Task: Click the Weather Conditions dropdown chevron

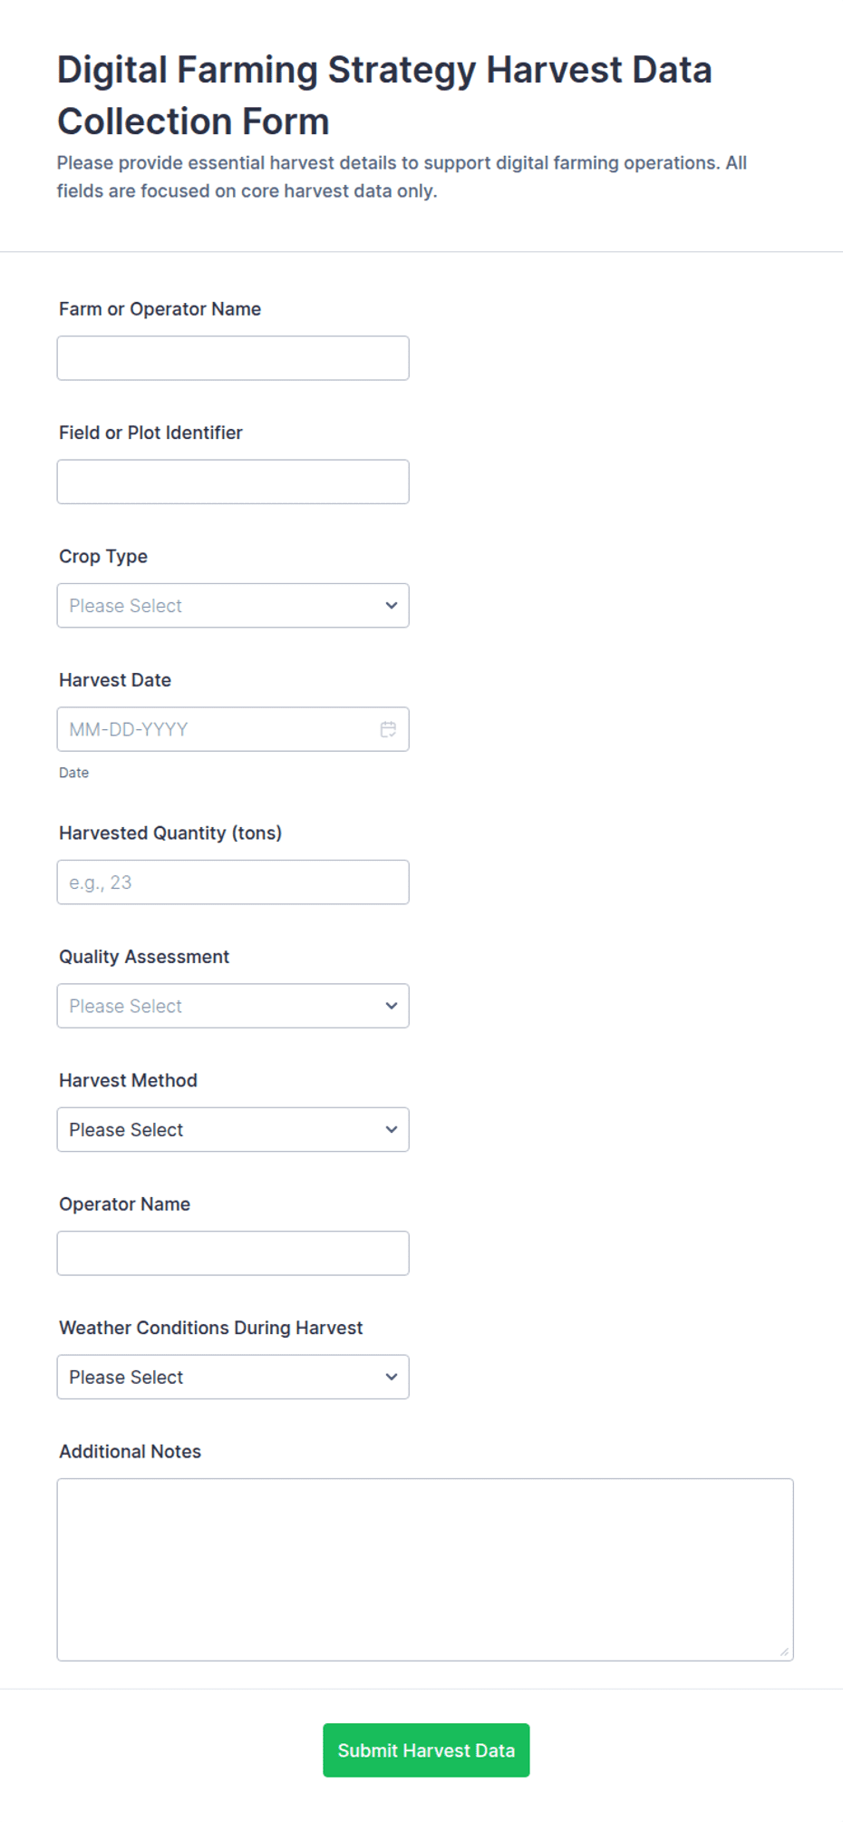Action: pyautogui.click(x=392, y=1377)
